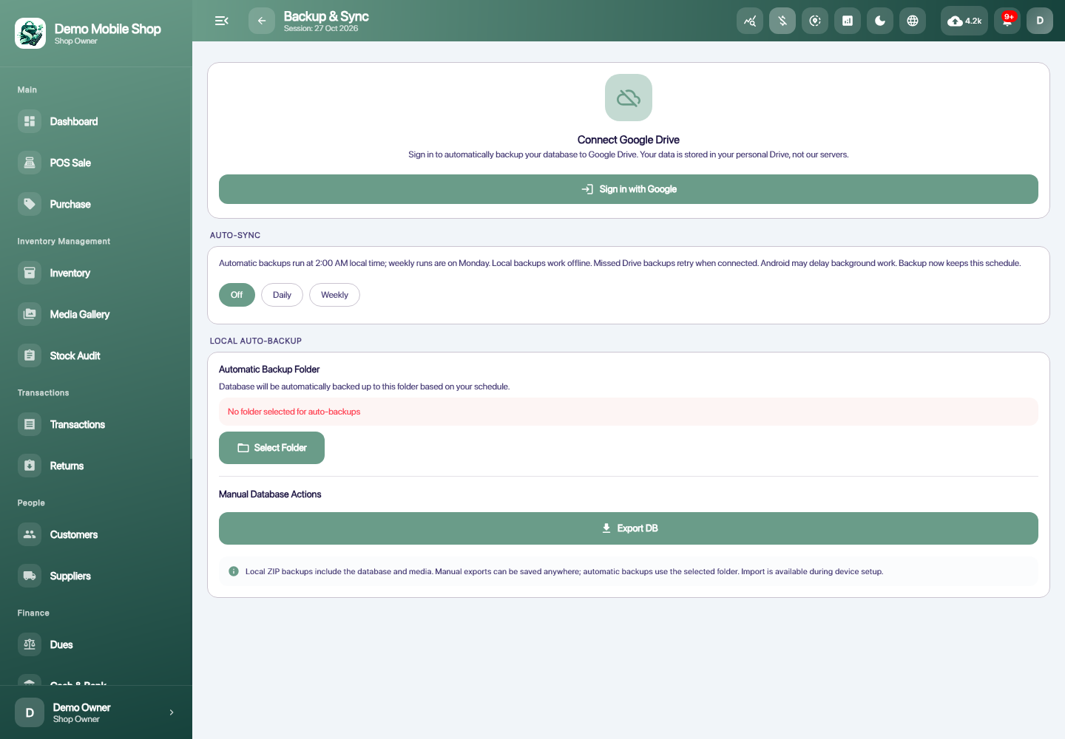Click the 'Connect Google Drive' heading
Screen dimensions: 1065x739
point(629,140)
